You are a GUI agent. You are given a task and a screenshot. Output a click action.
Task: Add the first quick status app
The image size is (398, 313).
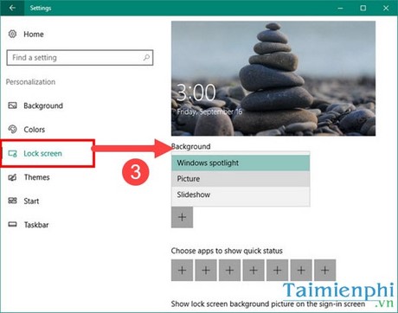(x=182, y=270)
